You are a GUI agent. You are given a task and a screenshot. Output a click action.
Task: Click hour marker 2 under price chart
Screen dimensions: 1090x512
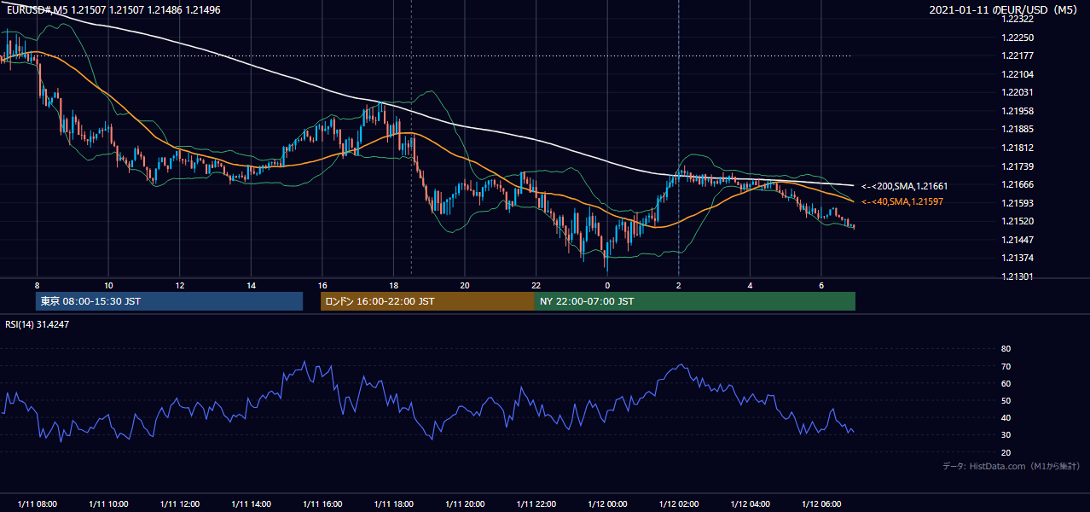678,285
